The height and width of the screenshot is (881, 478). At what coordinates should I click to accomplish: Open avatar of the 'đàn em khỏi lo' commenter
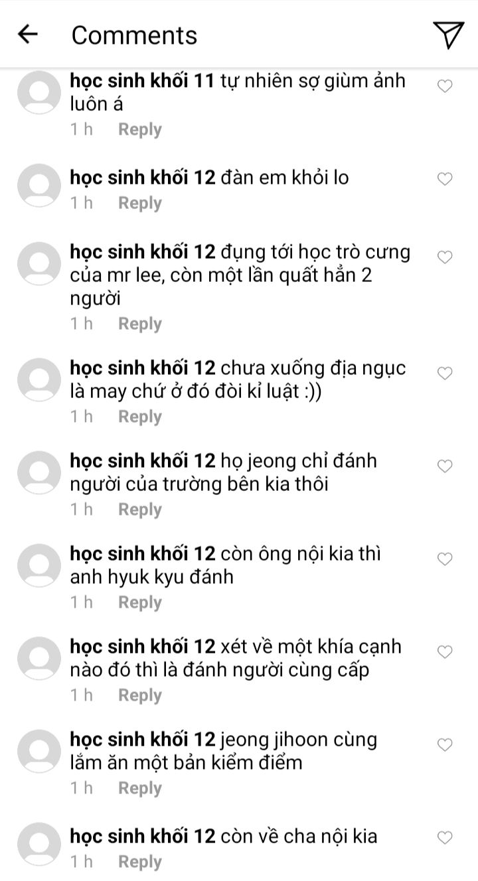pos(39,185)
